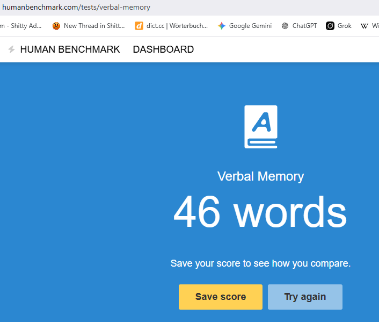Click the dict.cc orange favicon
The image size is (379, 322).
(x=139, y=26)
